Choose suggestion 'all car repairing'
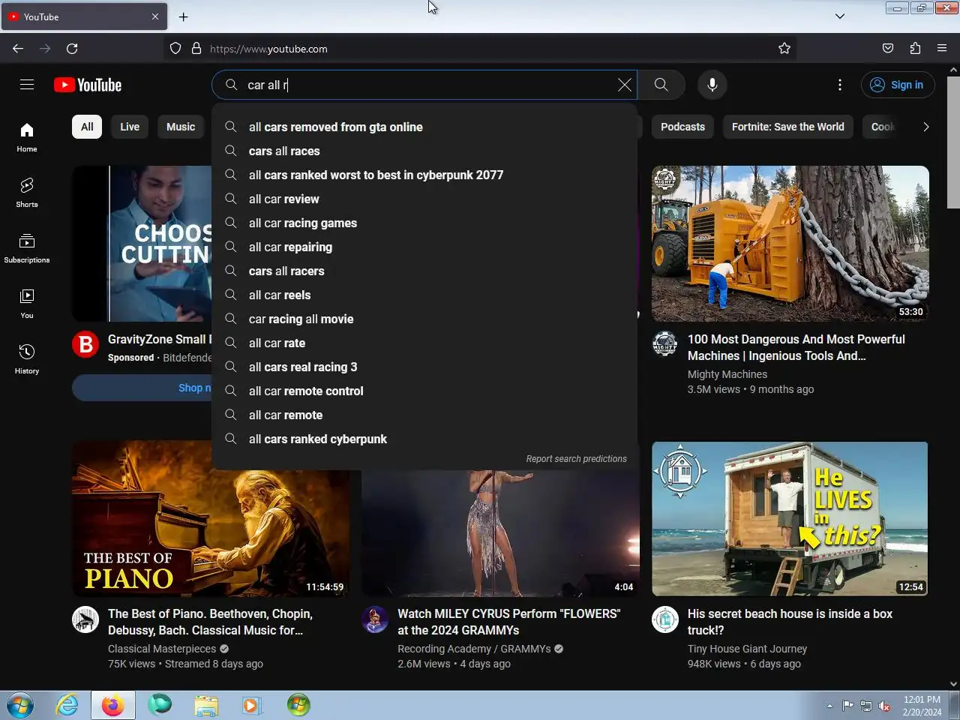 click(424, 247)
